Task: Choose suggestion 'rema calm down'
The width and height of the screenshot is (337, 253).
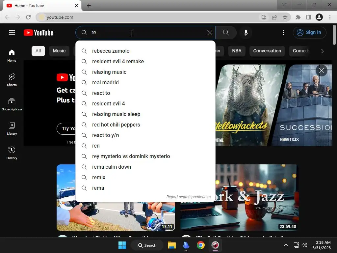Action: point(145,167)
